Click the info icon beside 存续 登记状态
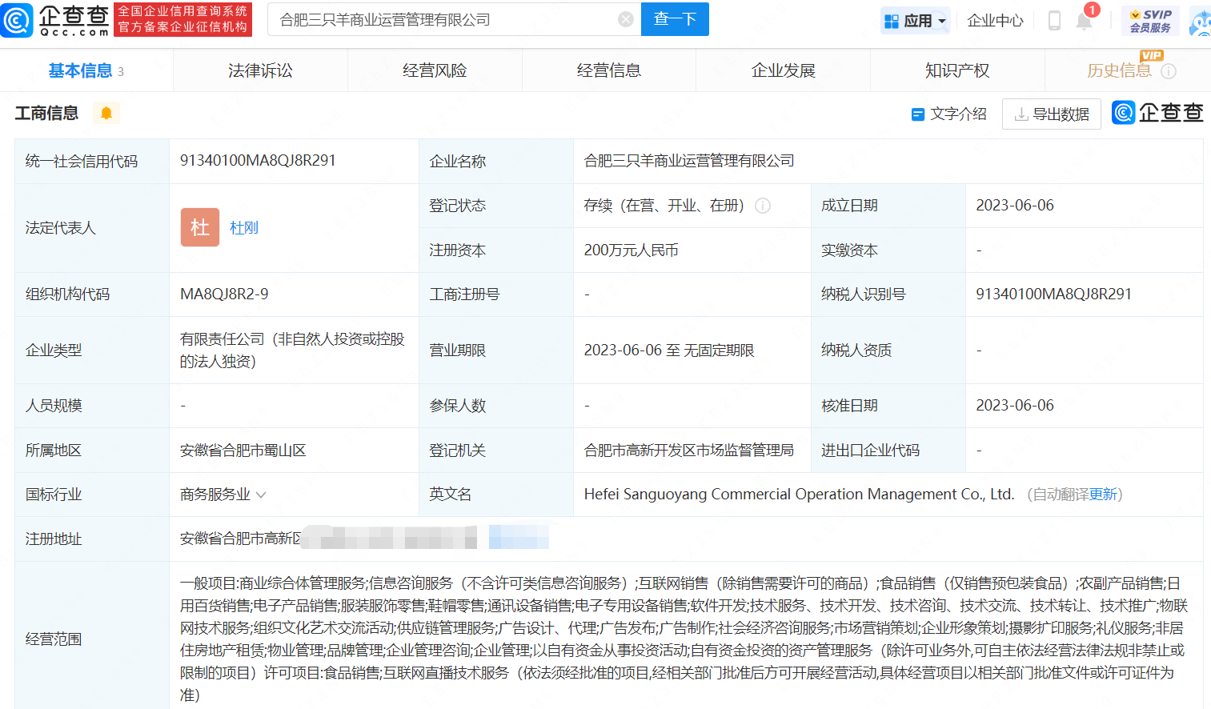This screenshot has height=709, width=1211. (x=762, y=206)
